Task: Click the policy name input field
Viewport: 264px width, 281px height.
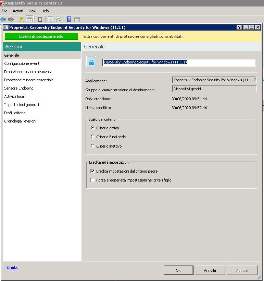Action: click(x=179, y=62)
